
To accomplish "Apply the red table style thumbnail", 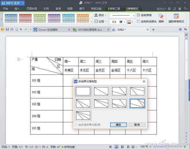I will coord(25,18).
